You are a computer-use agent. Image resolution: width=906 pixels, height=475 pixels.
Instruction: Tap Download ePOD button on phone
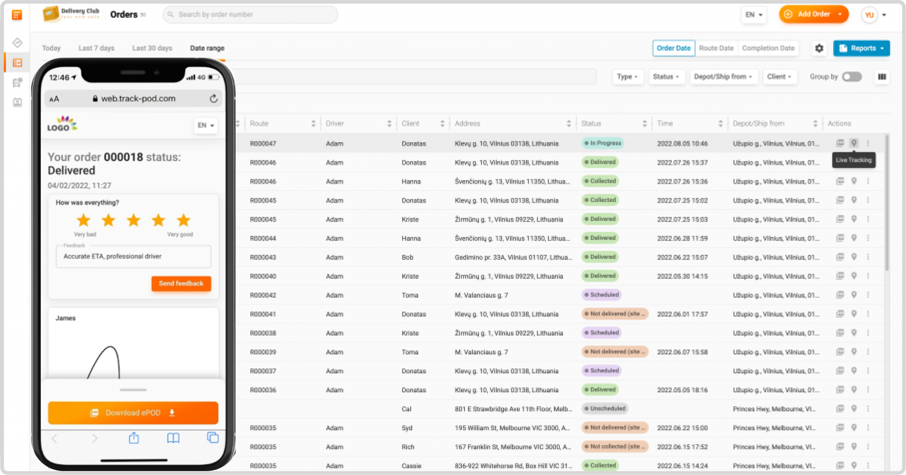pos(133,413)
